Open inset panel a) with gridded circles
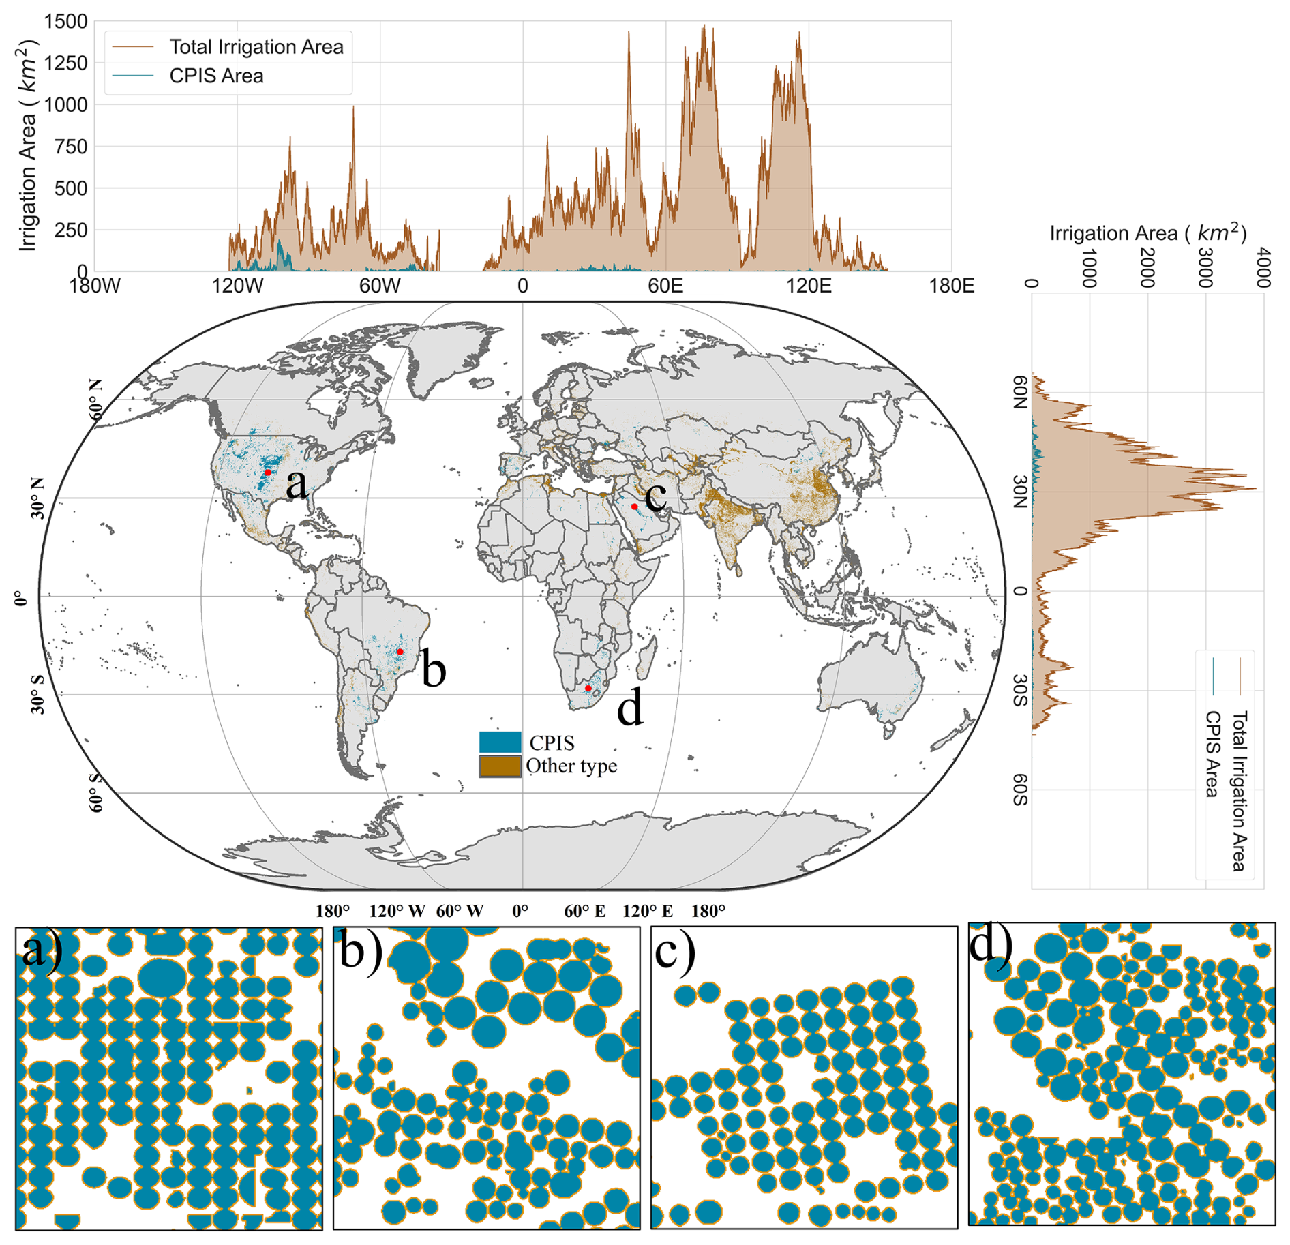This screenshot has width=1290, height=1245. 169,1079
